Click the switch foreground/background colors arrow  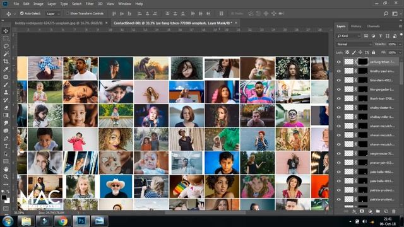coord(8,192)
